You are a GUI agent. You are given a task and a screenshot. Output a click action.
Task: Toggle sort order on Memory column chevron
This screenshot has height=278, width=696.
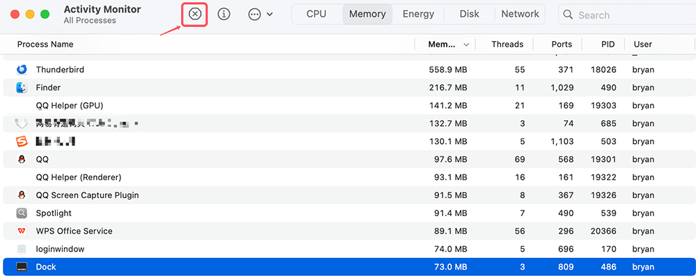click(x=466, y=44)
